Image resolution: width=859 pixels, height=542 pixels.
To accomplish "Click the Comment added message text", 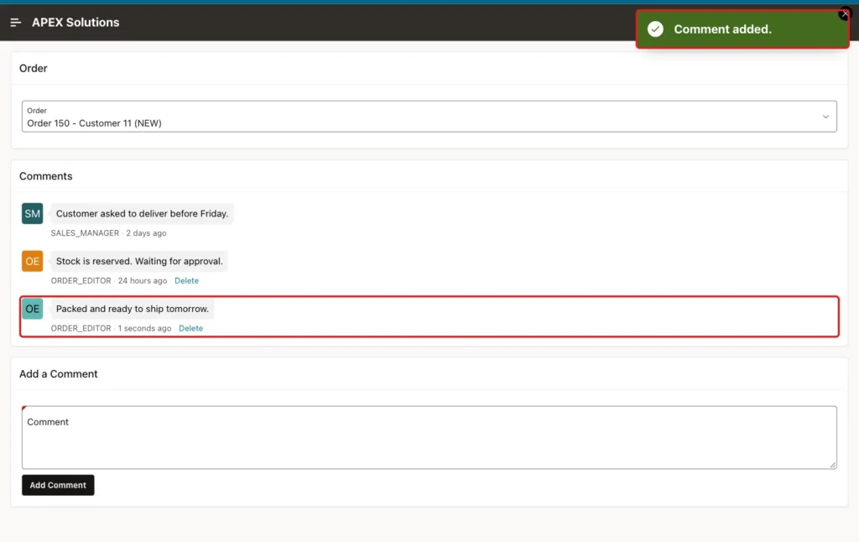I will tap(722, 29).
